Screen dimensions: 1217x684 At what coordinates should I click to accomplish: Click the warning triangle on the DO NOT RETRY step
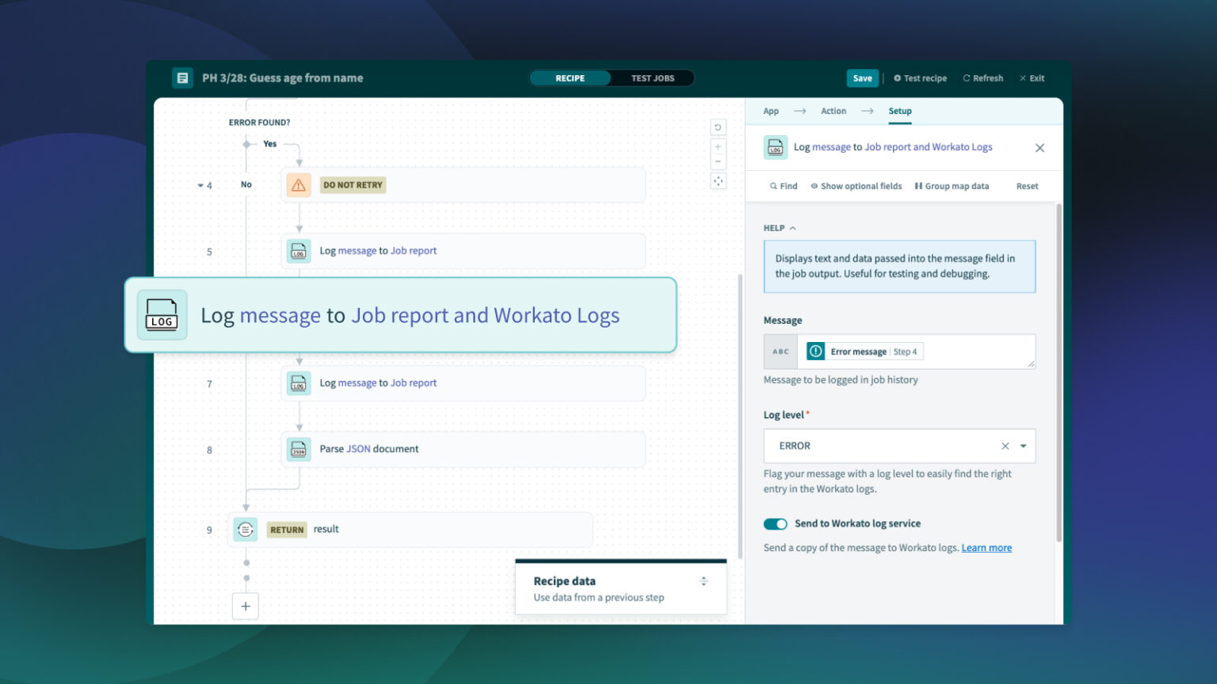298,184
